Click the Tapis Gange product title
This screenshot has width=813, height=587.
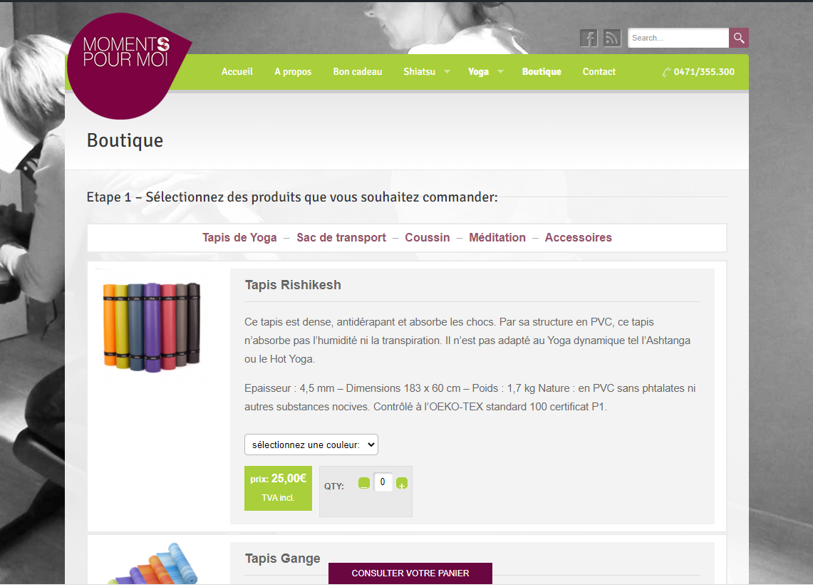tap(283, 559)
